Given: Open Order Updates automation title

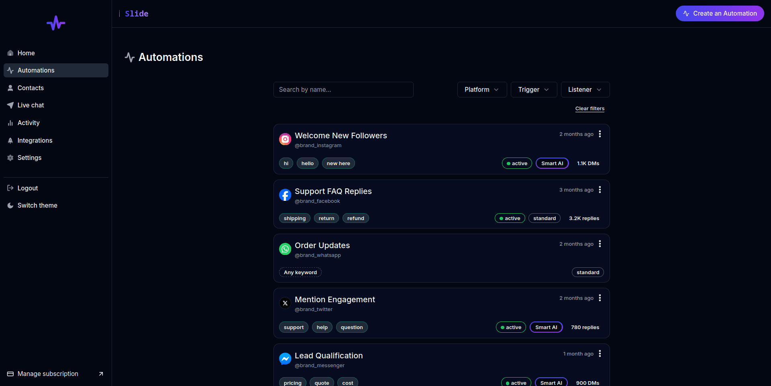Looking at the screenshot, I should pyautogui.click(x=322, y=245).
